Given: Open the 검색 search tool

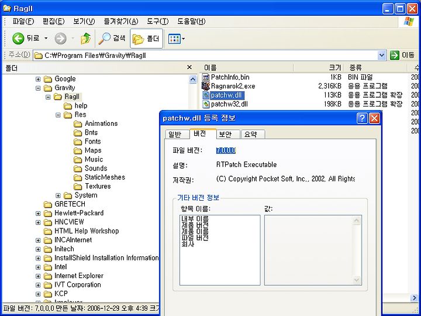Looking at the screenshot, I should 112,39.
